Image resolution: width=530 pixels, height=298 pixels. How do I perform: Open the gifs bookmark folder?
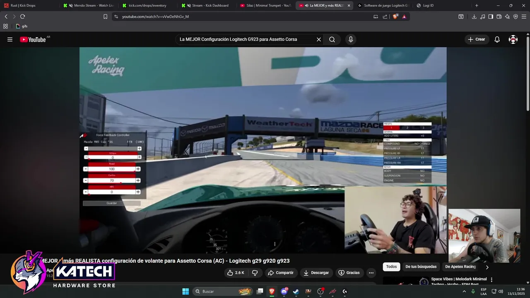(x=22, y=26)
